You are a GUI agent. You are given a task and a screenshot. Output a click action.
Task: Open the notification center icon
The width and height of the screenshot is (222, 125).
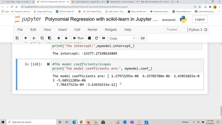tap(218, 122)
